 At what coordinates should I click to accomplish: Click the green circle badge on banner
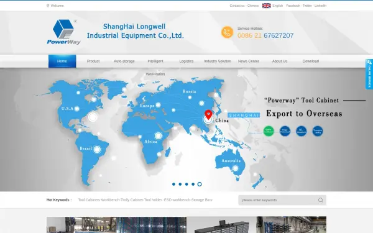(269, 131)
